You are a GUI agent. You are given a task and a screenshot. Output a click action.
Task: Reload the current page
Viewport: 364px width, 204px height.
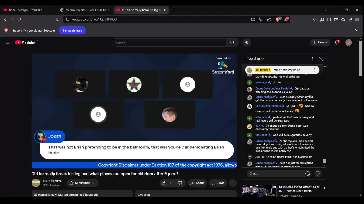click(x=19, y=20)
